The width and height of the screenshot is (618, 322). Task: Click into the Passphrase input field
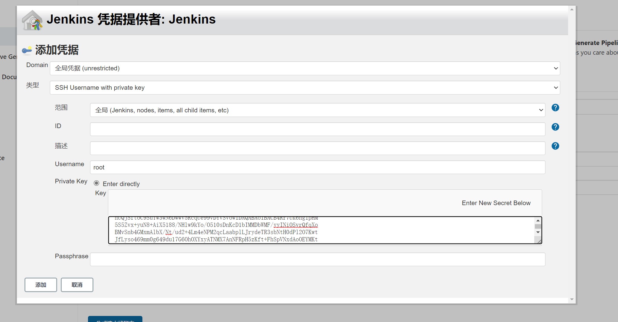[x=317, y=259]
